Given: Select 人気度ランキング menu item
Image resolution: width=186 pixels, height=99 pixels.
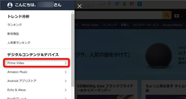Looking at the screenshot, I should pos(19,42).
